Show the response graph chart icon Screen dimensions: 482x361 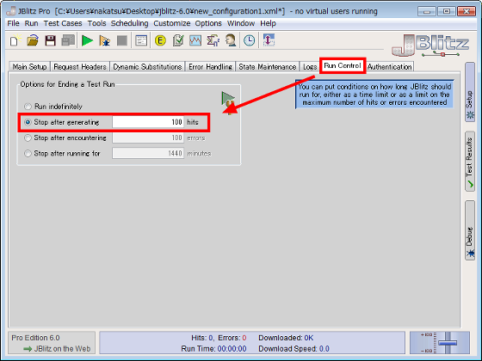tap(195, 40)
